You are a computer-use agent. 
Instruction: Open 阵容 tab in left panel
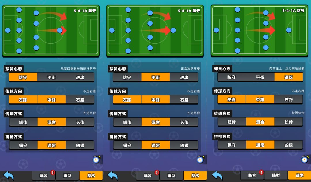click(44, 175)
